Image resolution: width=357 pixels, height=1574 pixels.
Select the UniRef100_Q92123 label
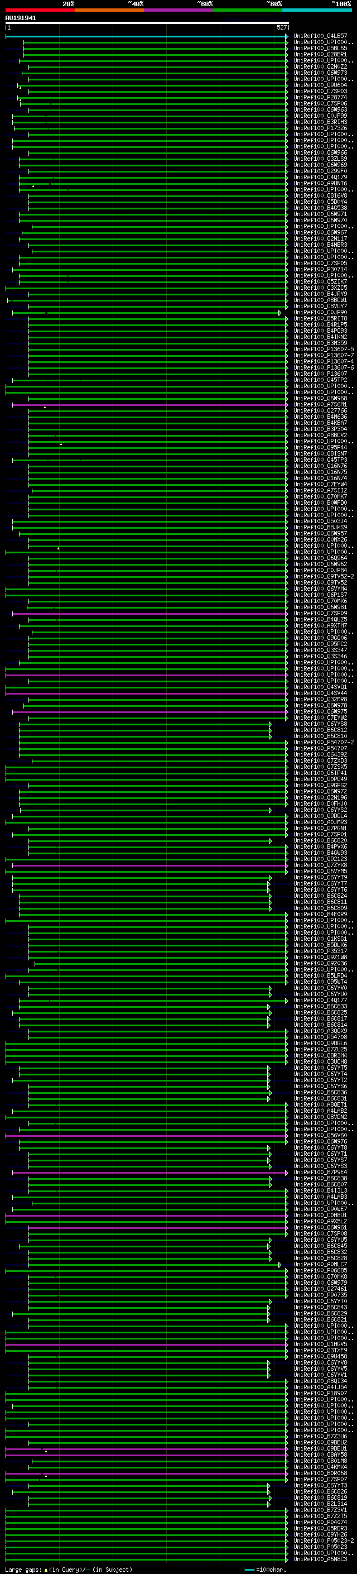320,859
